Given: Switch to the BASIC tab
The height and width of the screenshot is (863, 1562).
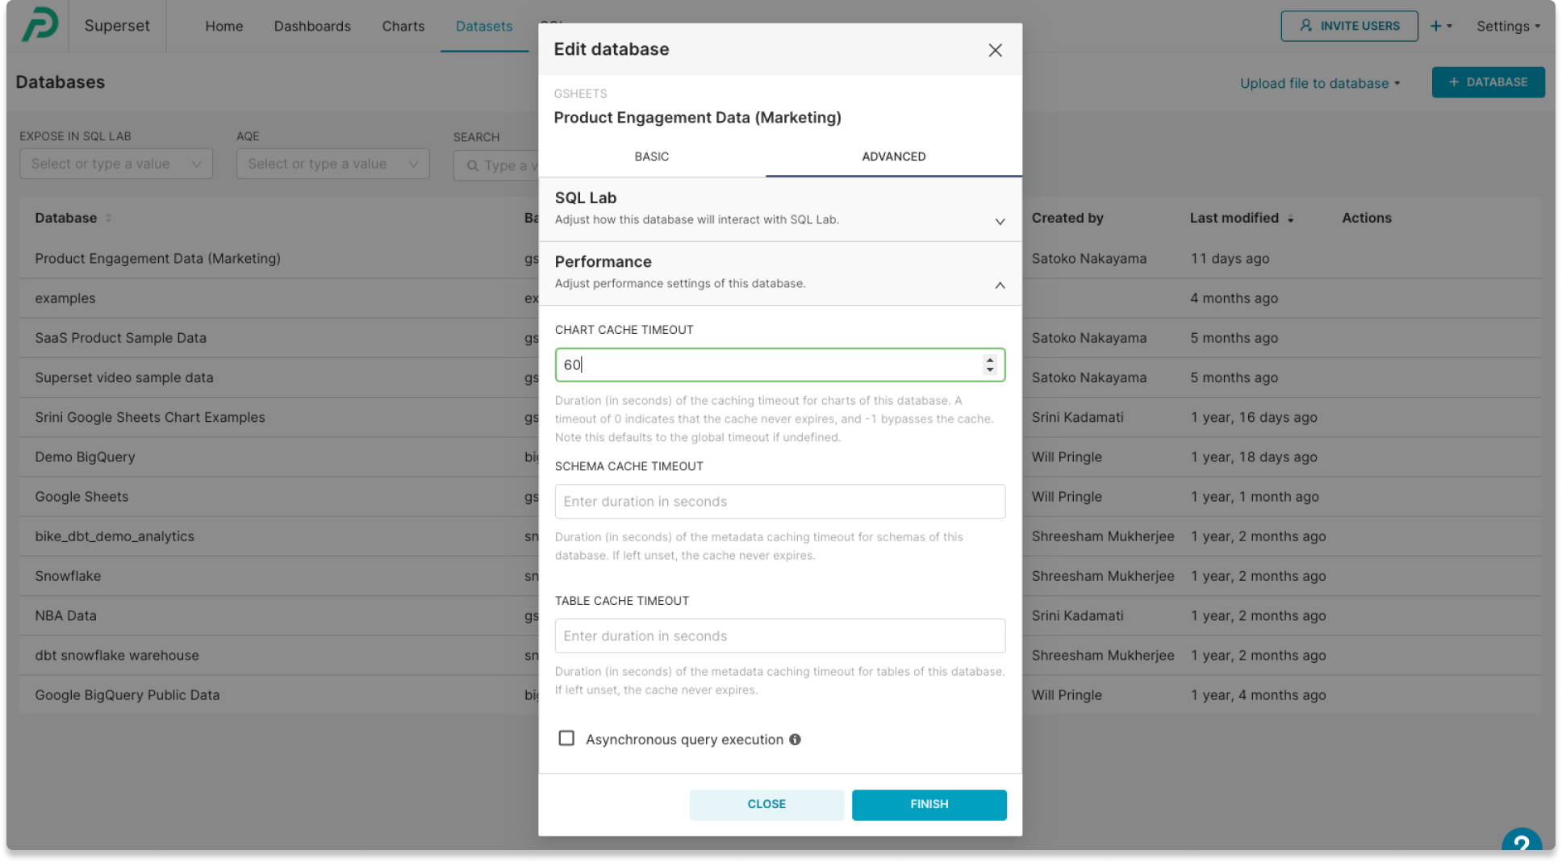Looking at the screenshot, I should click(651, 156).
